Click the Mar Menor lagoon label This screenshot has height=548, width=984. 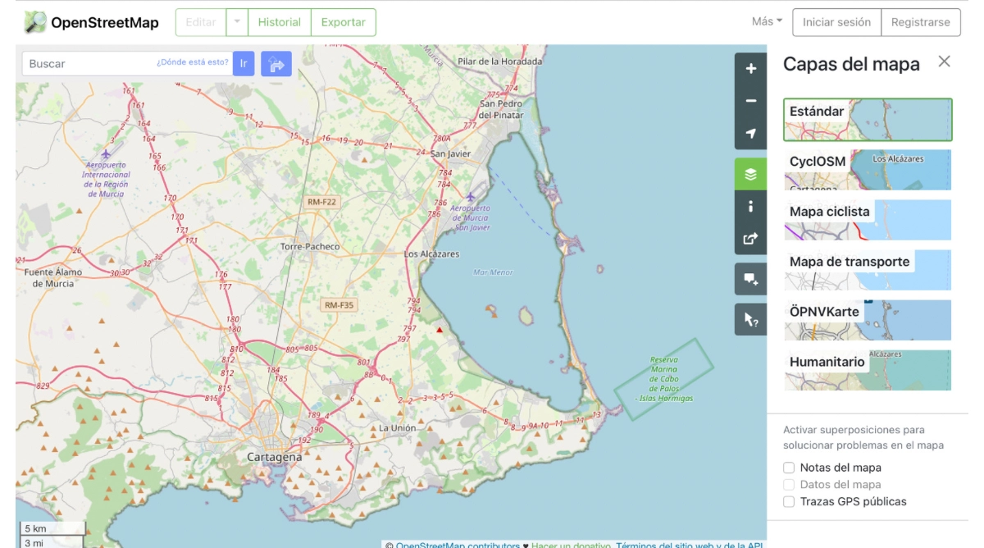493,272
